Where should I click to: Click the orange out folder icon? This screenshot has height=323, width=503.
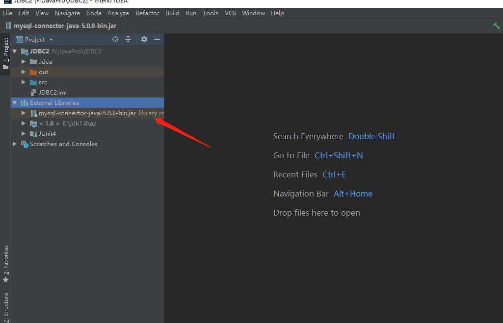point(33,72)
